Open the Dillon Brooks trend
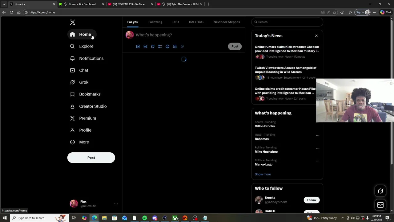This screenshot has width=394, height=222. click(x=265, y=126)
